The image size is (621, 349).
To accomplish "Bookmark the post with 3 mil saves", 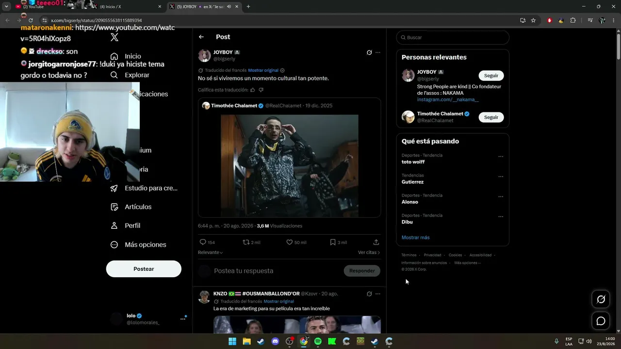I will coord(338,242).
